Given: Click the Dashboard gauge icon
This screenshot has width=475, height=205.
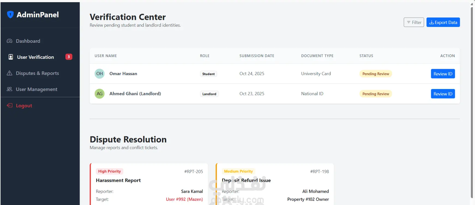Looking at the screenshot, I should [x=10, y=41].
